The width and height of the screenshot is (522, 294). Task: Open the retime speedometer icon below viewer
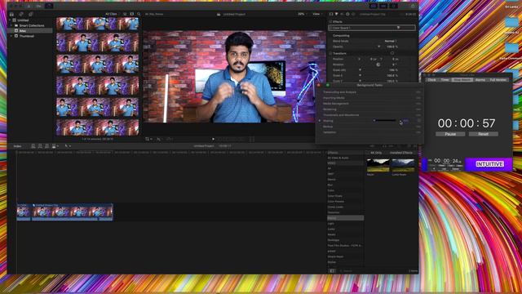click(x=170, y=139)
